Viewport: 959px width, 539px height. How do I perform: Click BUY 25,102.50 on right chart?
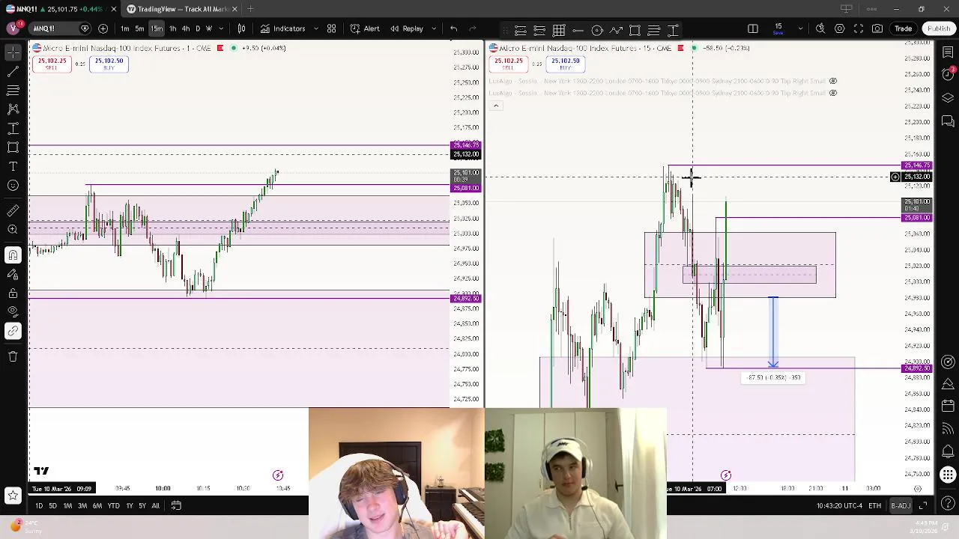[565, 64]
